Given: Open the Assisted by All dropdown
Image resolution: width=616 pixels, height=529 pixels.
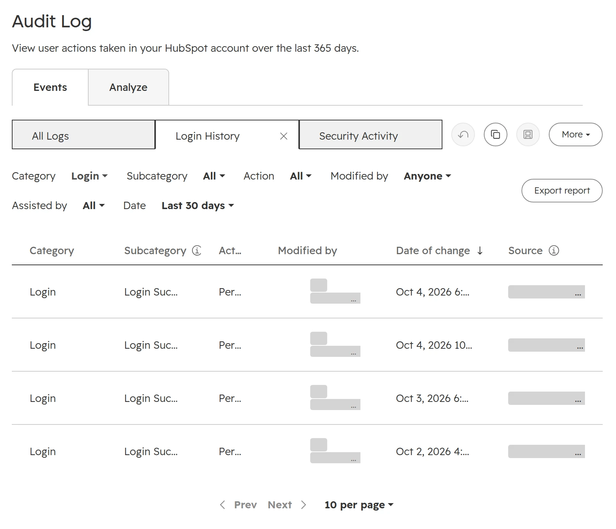Looking at the screenshot, I should [x=94, y=205].
